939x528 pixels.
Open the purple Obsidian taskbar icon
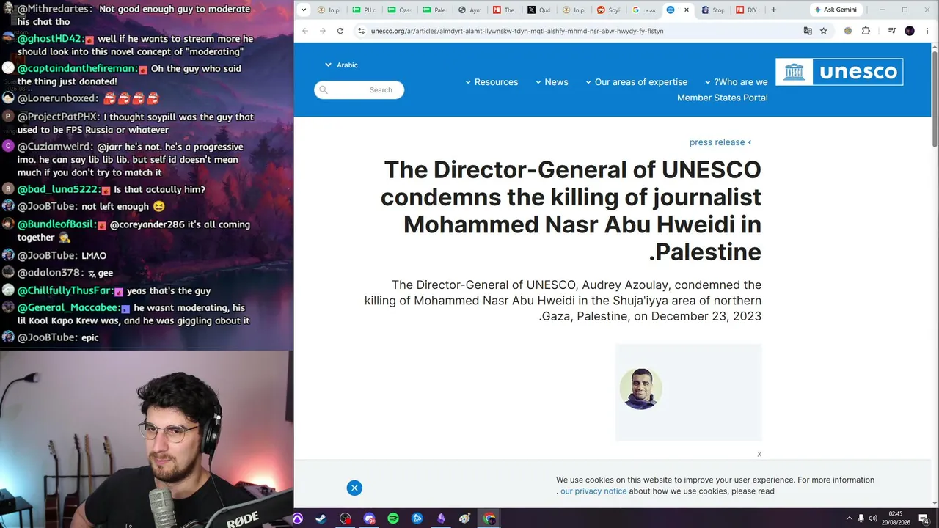[441, 518]
